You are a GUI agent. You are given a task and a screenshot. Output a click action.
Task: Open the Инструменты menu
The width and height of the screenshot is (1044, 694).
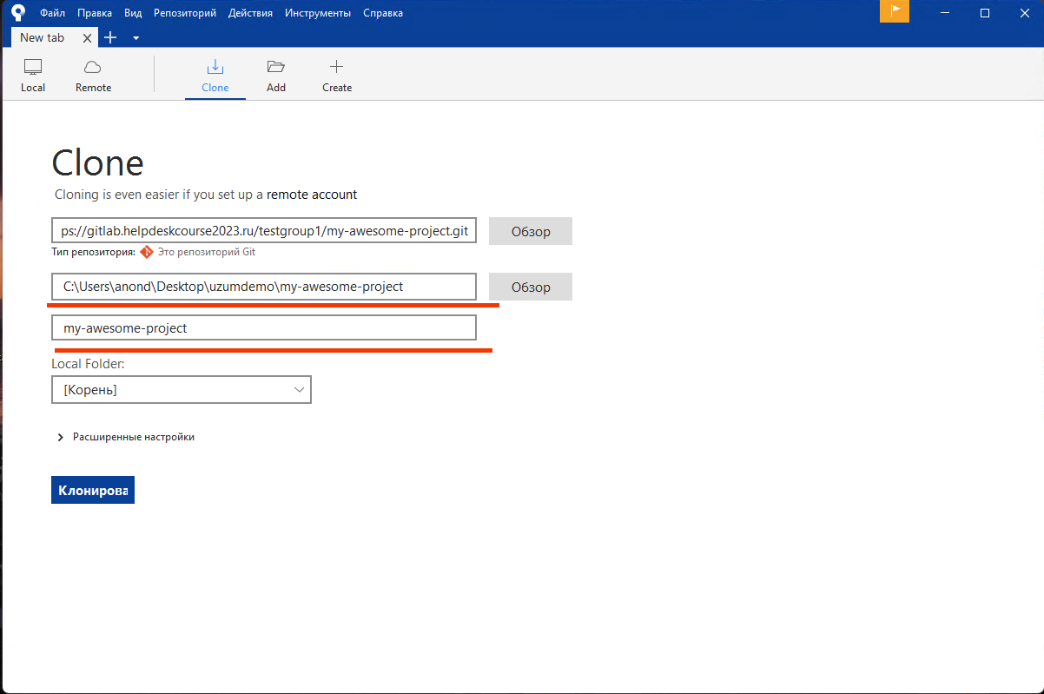coord(318,13)
